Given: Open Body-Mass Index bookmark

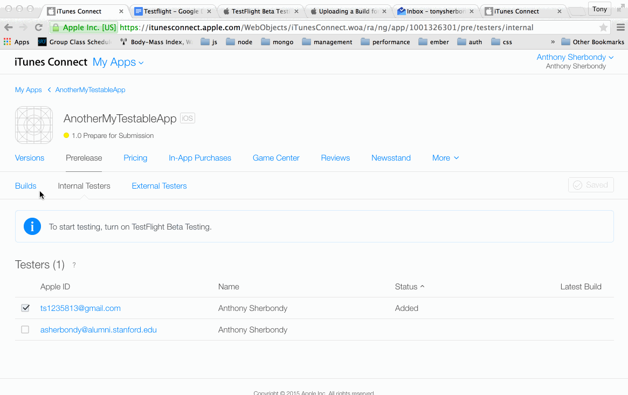Looking at the screenshot, I should [156, 42].
